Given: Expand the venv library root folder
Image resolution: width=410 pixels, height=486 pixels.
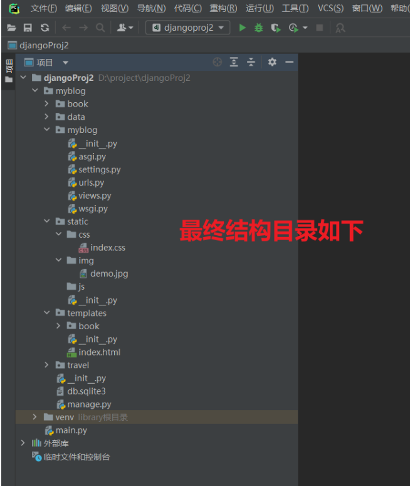Looking at the screenshot, I should [34, 417].
